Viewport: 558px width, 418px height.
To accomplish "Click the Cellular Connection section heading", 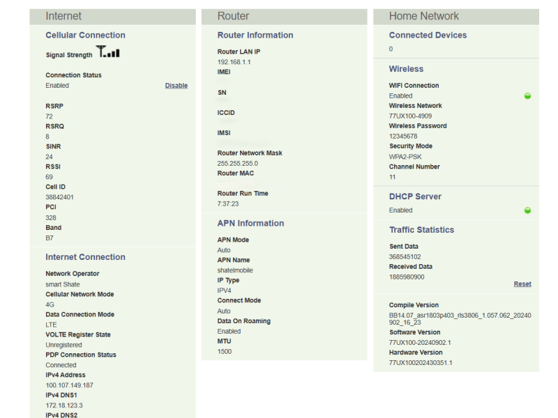I will coord(85,36).
